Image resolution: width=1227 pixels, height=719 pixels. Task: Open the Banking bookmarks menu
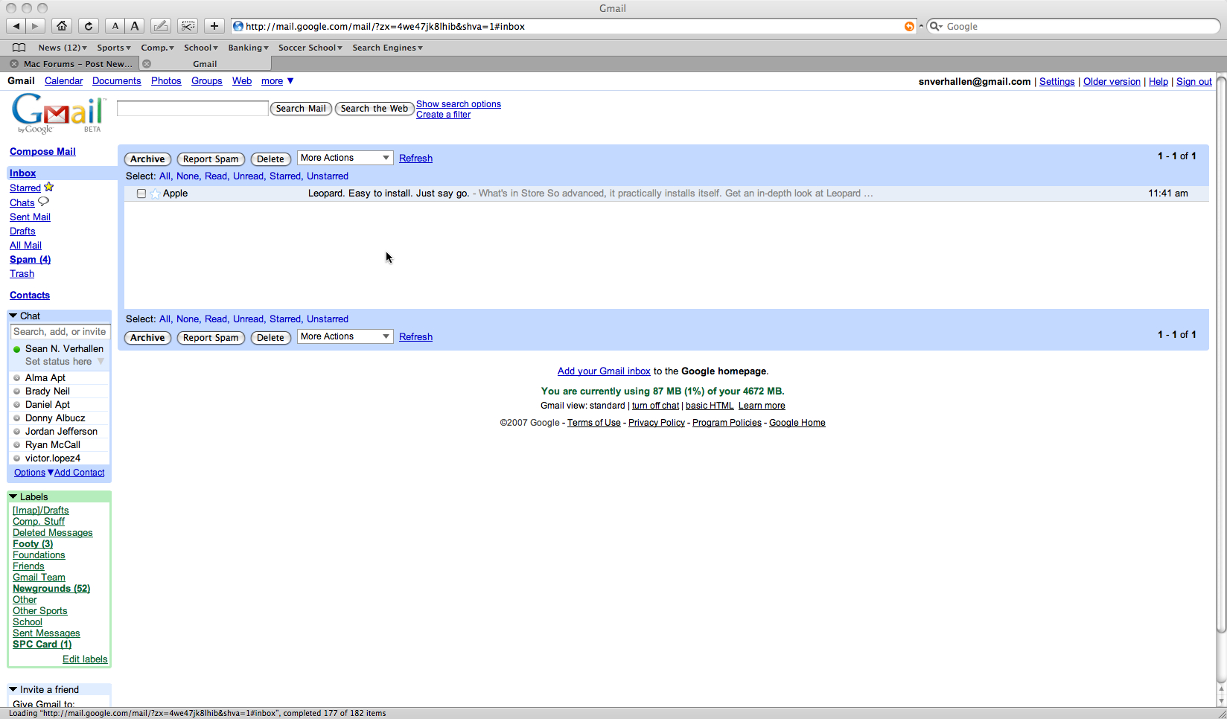[x=249, y=48]
